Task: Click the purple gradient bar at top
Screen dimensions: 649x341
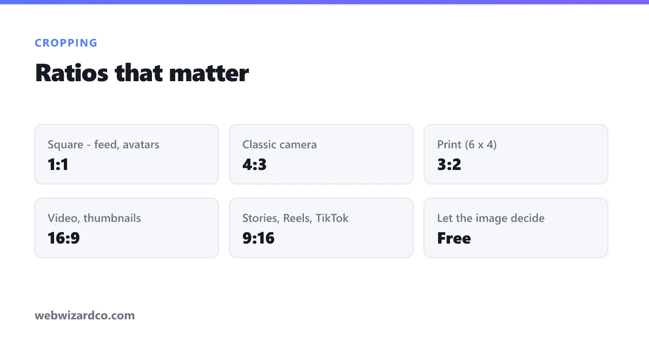Action: [x=325, y=2]
